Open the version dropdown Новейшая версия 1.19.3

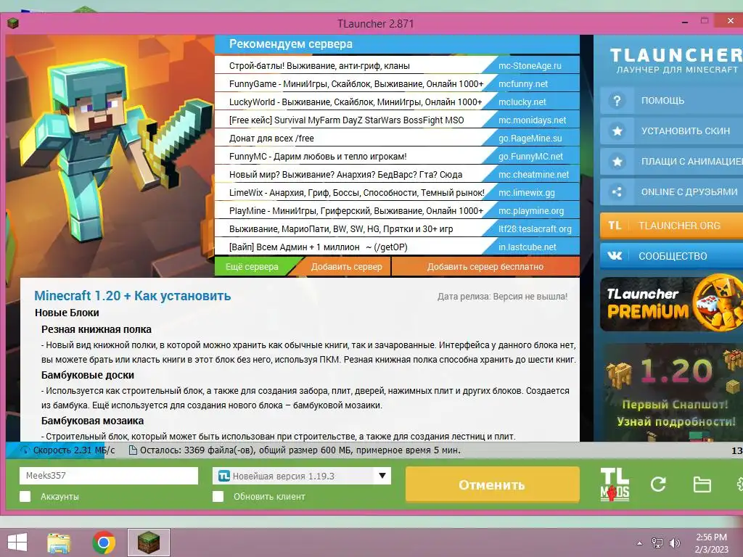pyautogui.click(x=302, y=476)
